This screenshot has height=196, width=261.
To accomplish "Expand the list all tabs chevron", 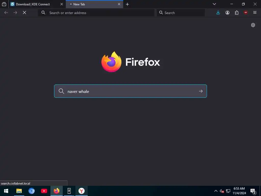I will coord(214,4).
